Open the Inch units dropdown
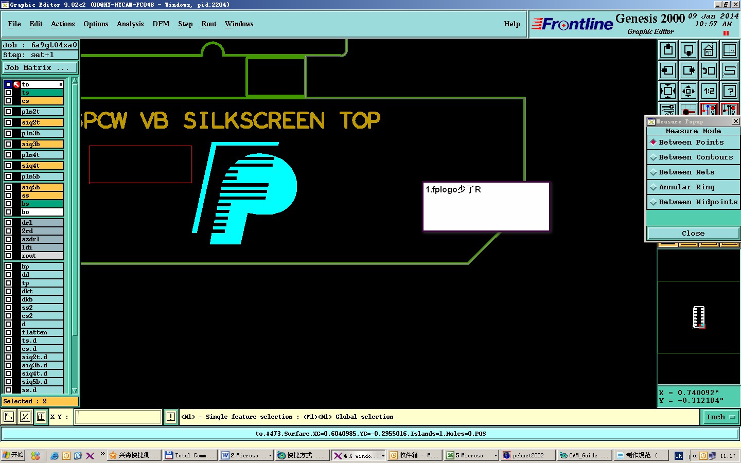The height and width of the screenshot is (463, 741). click(x=720, y=417)
